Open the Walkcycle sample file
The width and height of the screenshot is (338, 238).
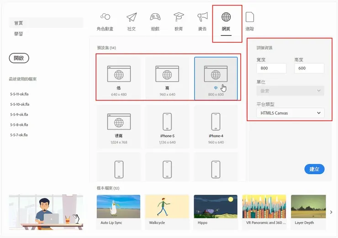(x=167, y=211)
